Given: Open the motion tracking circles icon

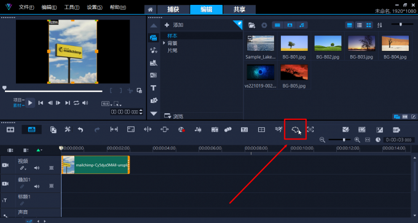Looking at the screenshot, I should [x=228, y=129].
